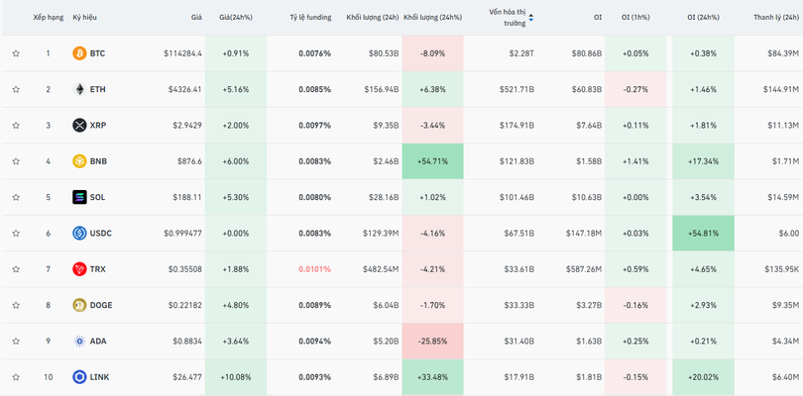Click the Ethereum ETH coin icon
The height and width of the screenshot is (396, 803).
click(79, 89)
